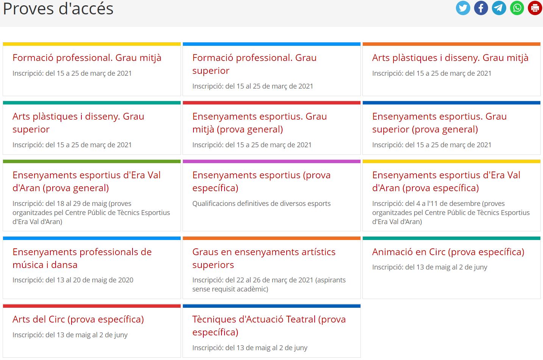The width and height of the screenshot is (543, 360).
Task: Click the red print icon
Action: [x=535, y=8]
